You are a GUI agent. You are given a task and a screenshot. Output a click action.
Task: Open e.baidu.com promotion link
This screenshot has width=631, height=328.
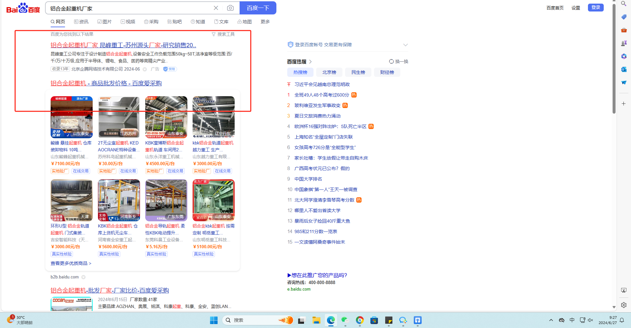[299, 289]
